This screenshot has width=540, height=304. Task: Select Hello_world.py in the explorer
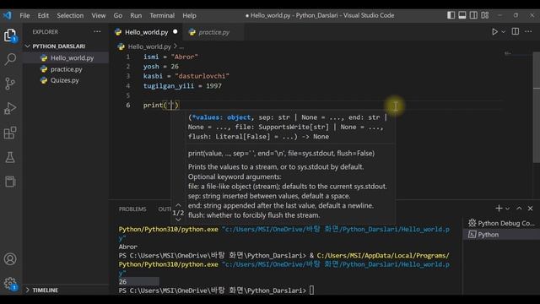(66, 58)
